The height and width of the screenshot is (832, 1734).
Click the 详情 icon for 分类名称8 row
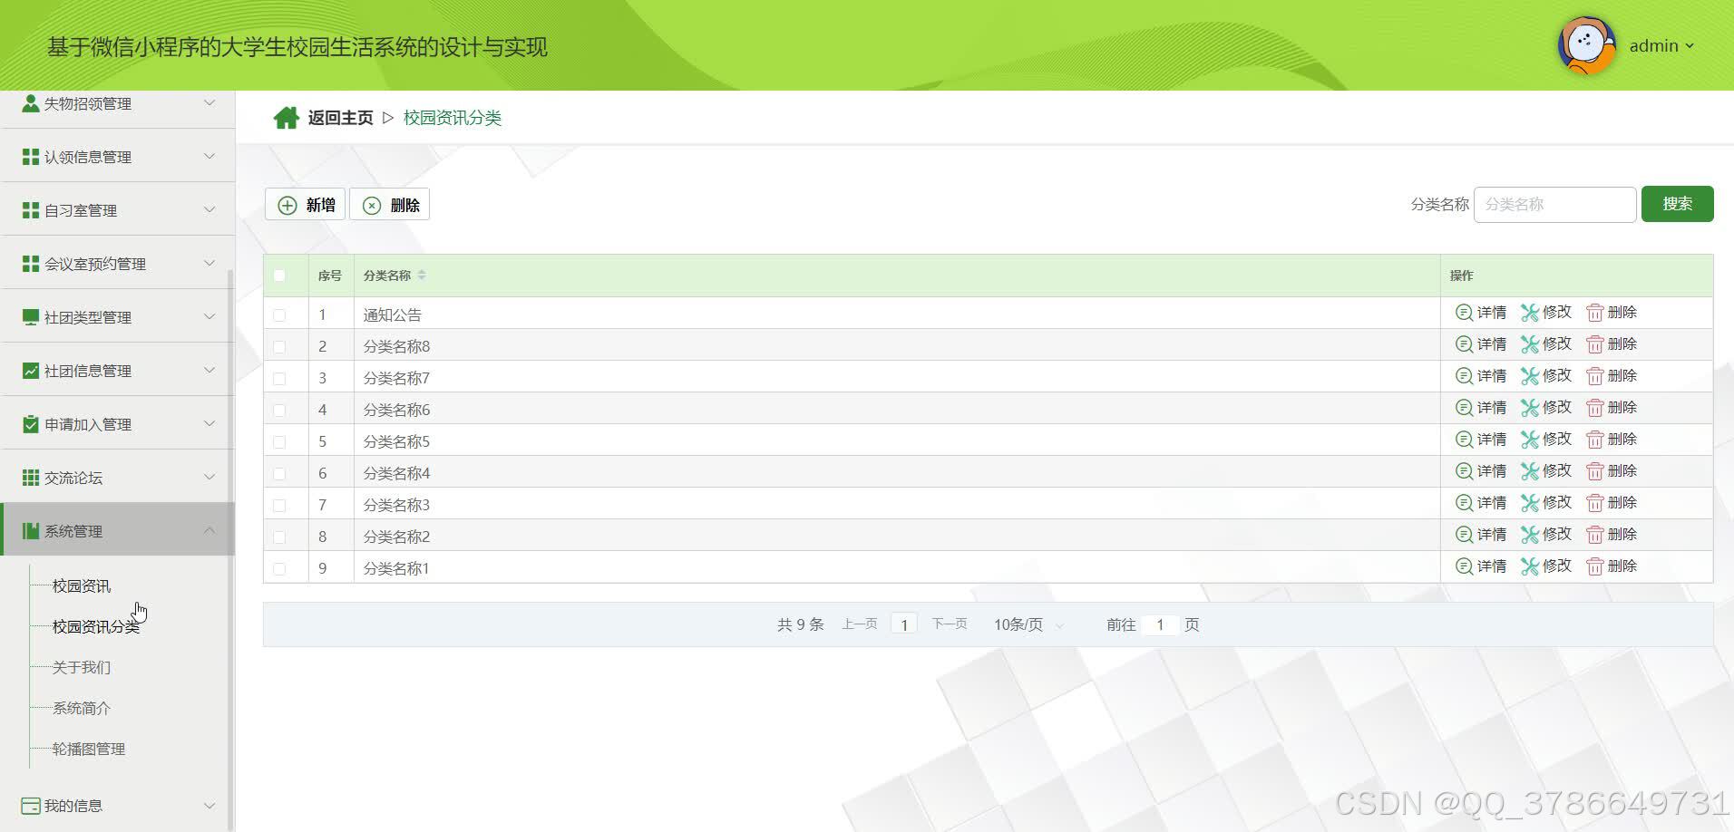[1464, 344]
